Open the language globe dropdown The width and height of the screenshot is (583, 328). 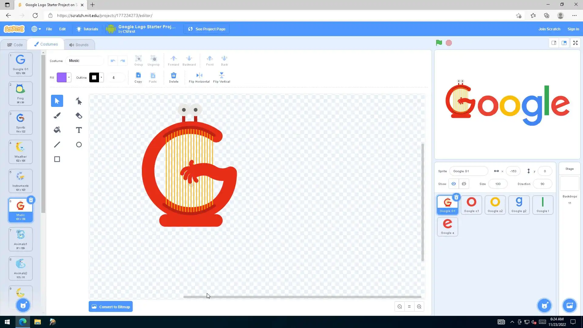pos(36,29)
